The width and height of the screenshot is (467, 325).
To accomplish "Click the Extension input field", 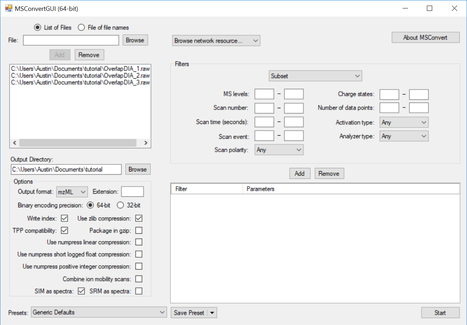I will click(x=132, y=192).
